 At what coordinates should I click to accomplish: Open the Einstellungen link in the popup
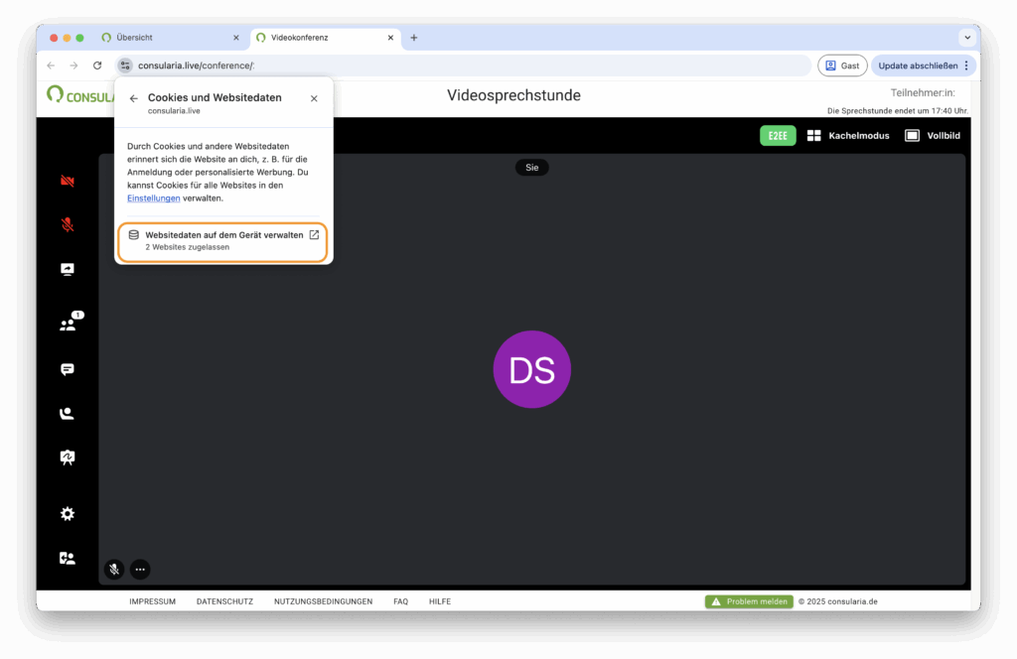[154, 198]
